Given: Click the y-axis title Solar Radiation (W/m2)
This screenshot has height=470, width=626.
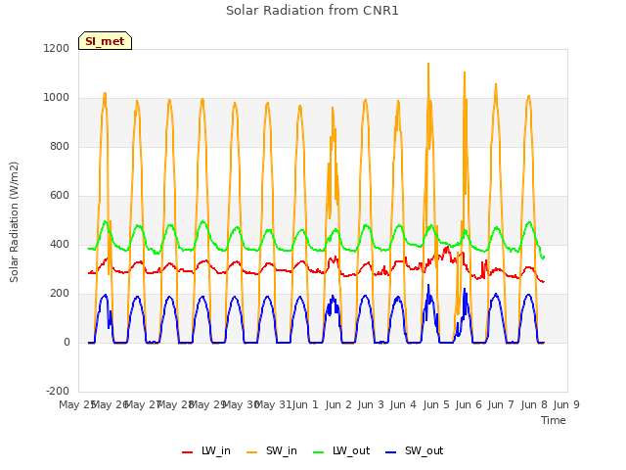Looking at the screenshot, I should [14, 222].
